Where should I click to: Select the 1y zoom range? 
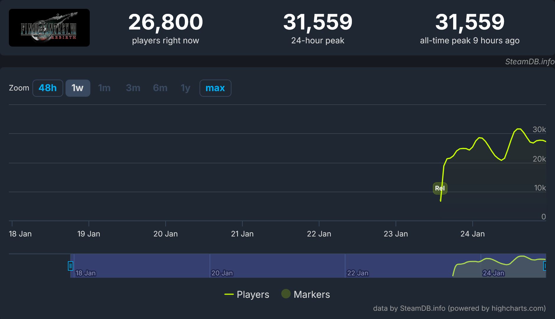[x=185, y=88]
